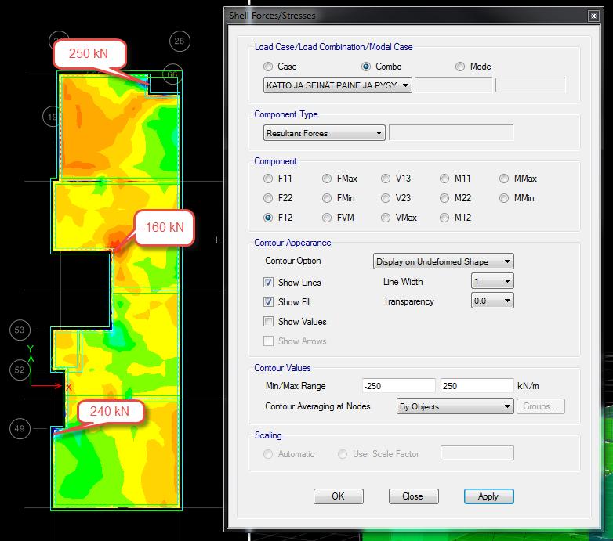The height and width of the screenshot is (541, 613).
Task: Enable the Show Values checkbox
Action: (x=269, y=322)
